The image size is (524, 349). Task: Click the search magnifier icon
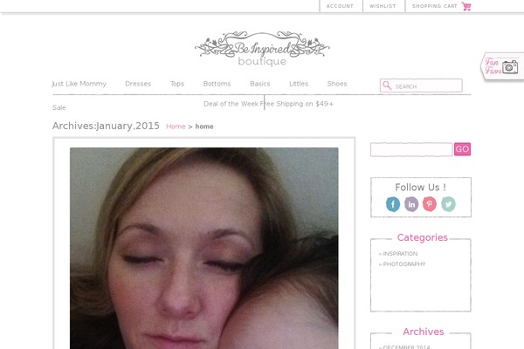387,86
